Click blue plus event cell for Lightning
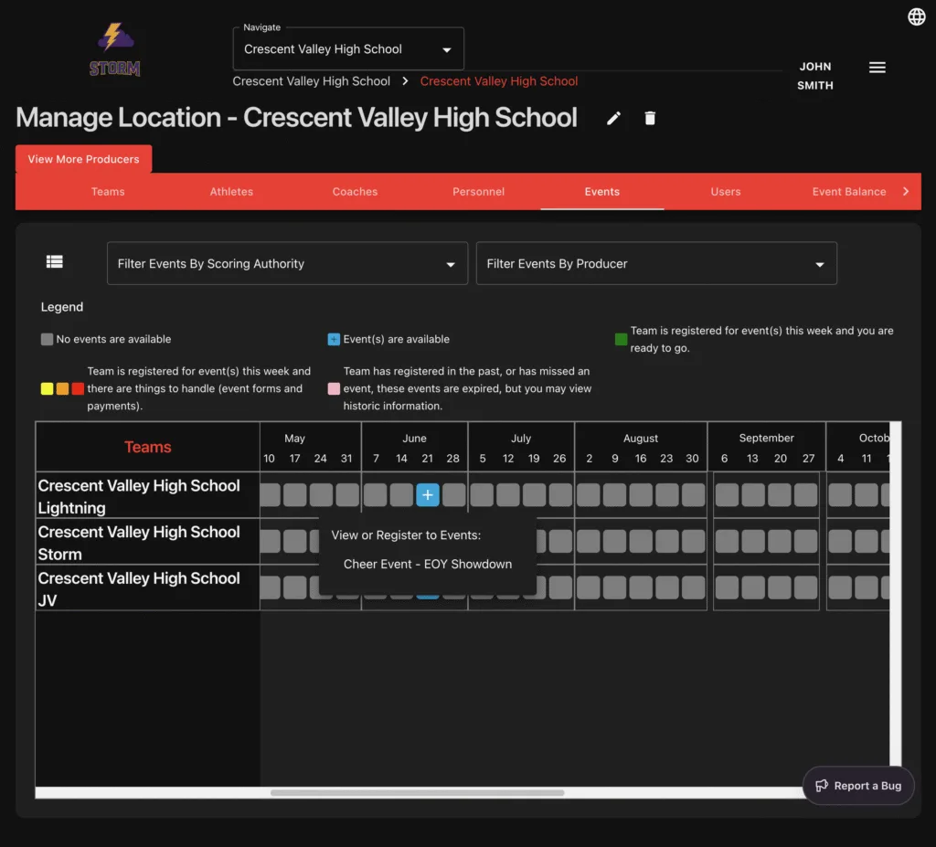 pyautogui.click(x=428, y=494)
